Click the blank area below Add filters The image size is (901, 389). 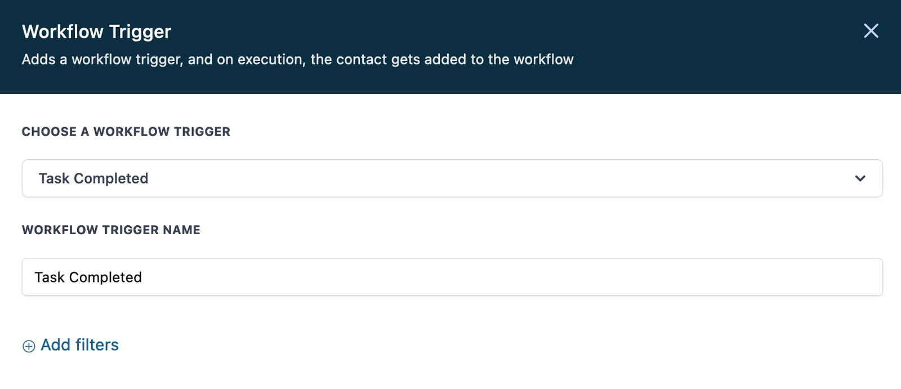[x=450, y=374]
